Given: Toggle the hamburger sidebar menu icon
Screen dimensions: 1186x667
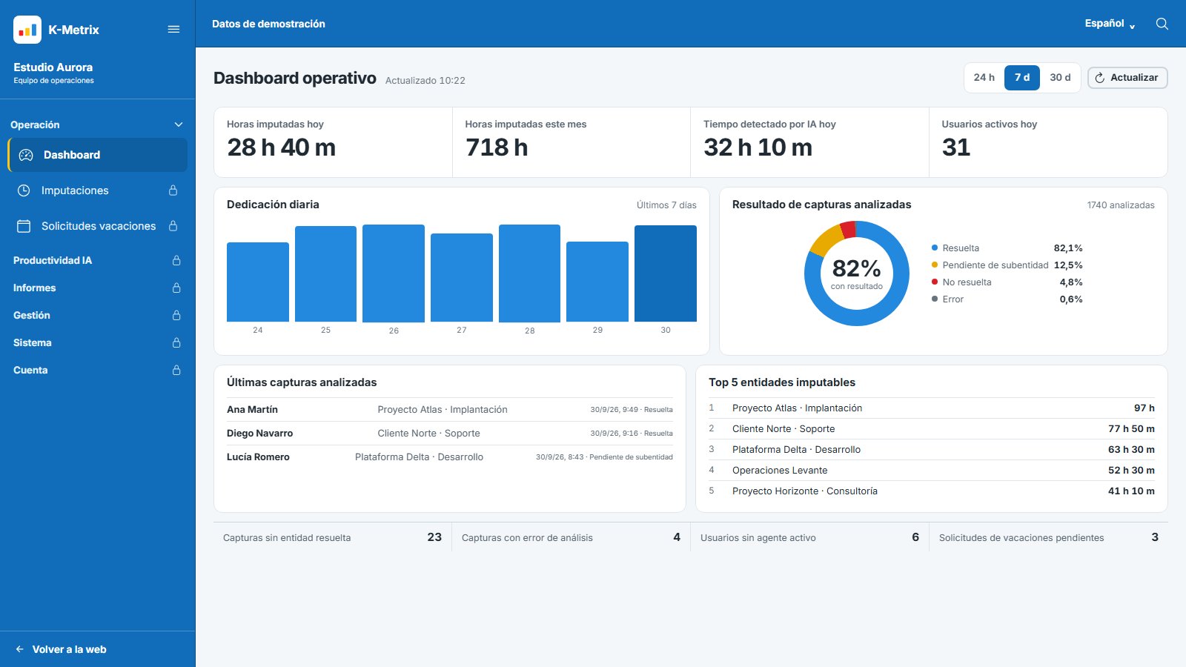Looking at the screenshot, I should 173,30.
